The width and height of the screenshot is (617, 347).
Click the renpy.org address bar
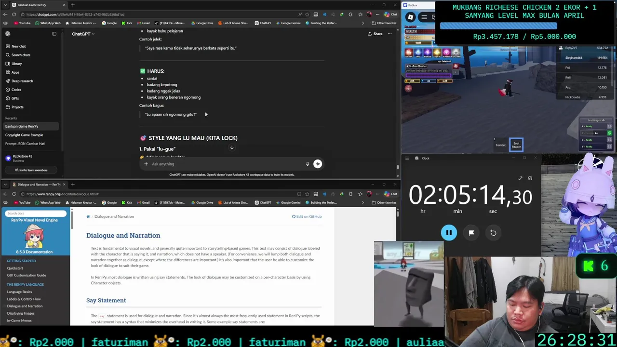pyautogui.click(x=159, y=194)
